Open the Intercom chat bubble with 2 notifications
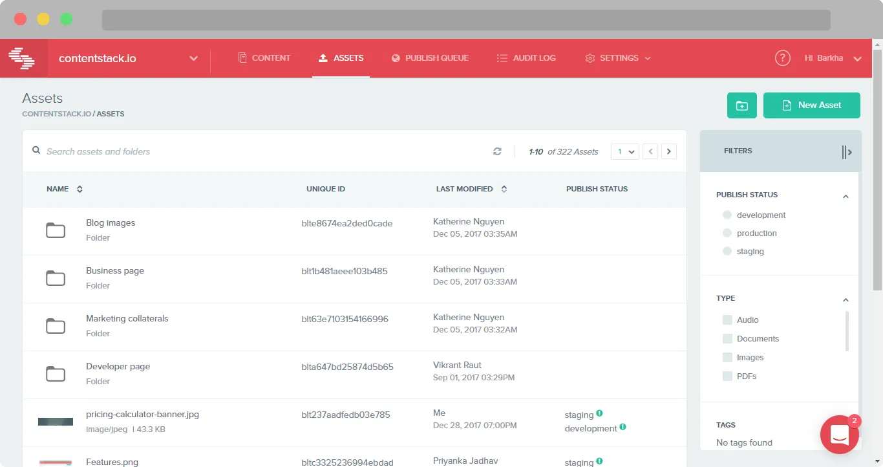 839,435
